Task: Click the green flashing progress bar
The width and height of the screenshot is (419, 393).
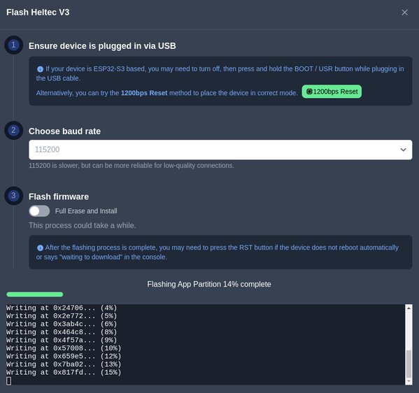Action: (35, 294)
